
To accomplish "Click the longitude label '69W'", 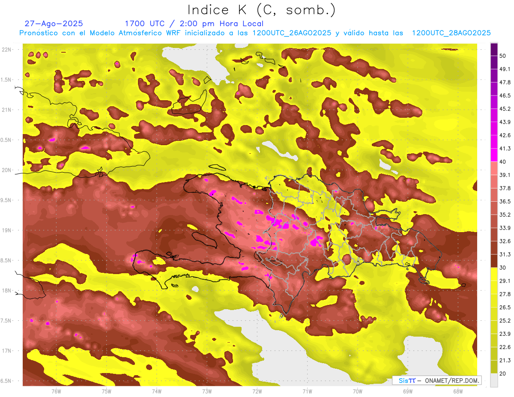I will (x=408, y=391).
